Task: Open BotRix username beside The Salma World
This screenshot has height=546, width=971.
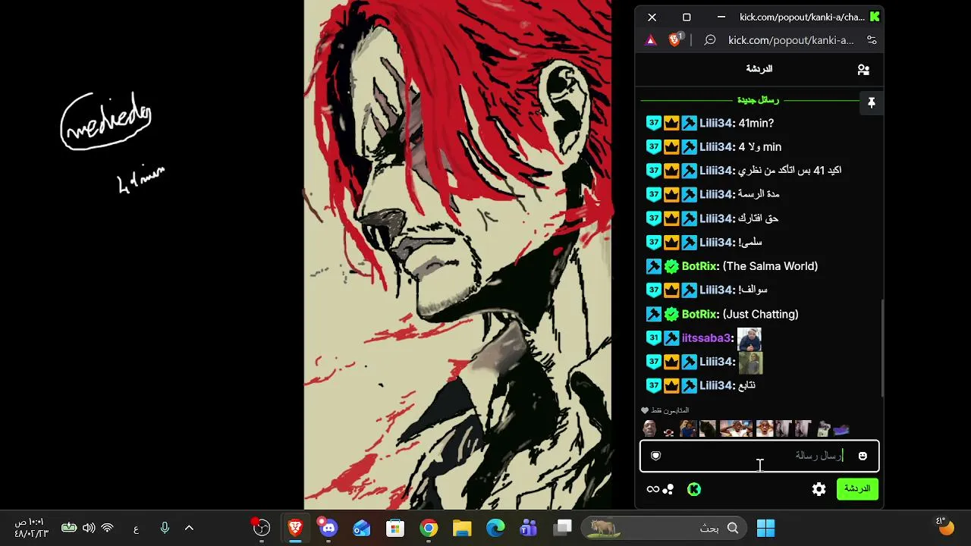Action: (x=699, y=266)
